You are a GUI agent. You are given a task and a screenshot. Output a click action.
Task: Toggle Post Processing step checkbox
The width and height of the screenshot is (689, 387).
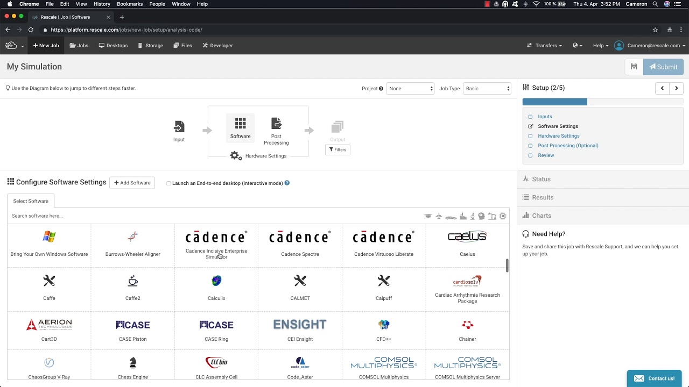point(530,146)
